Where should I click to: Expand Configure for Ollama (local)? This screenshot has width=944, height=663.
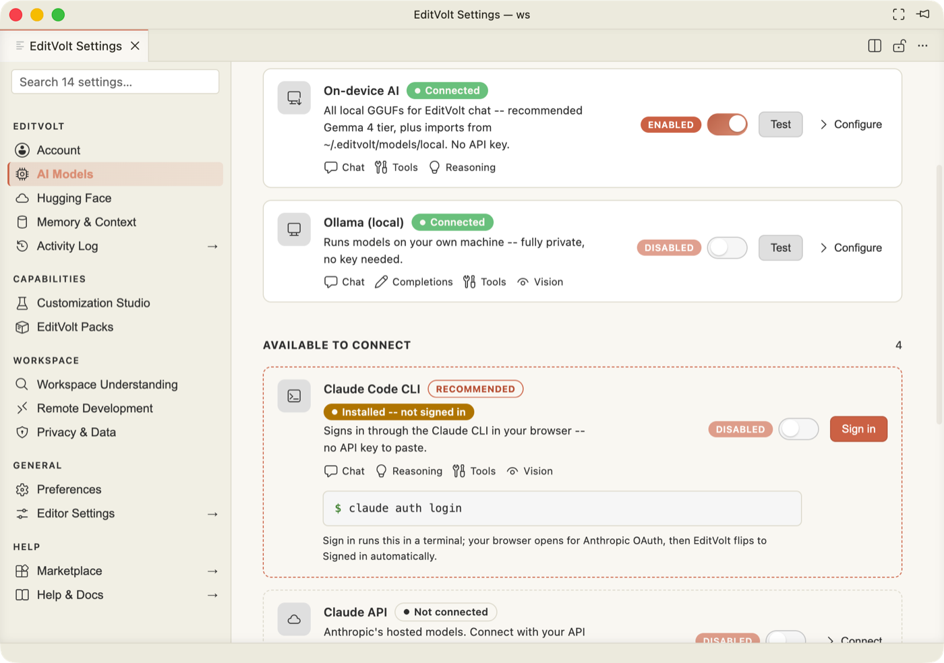point(851,248)
